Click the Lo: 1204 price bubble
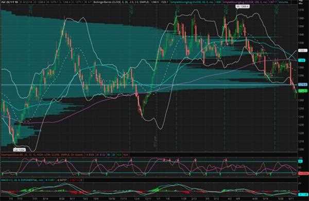The height and width of the screenshot is (201, 309). (20, 150)
